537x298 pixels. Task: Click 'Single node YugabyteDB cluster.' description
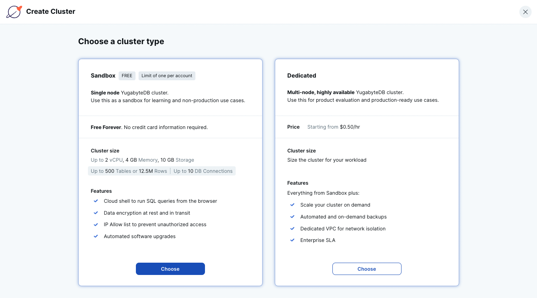pyautogui.click(x=130, y=93)
